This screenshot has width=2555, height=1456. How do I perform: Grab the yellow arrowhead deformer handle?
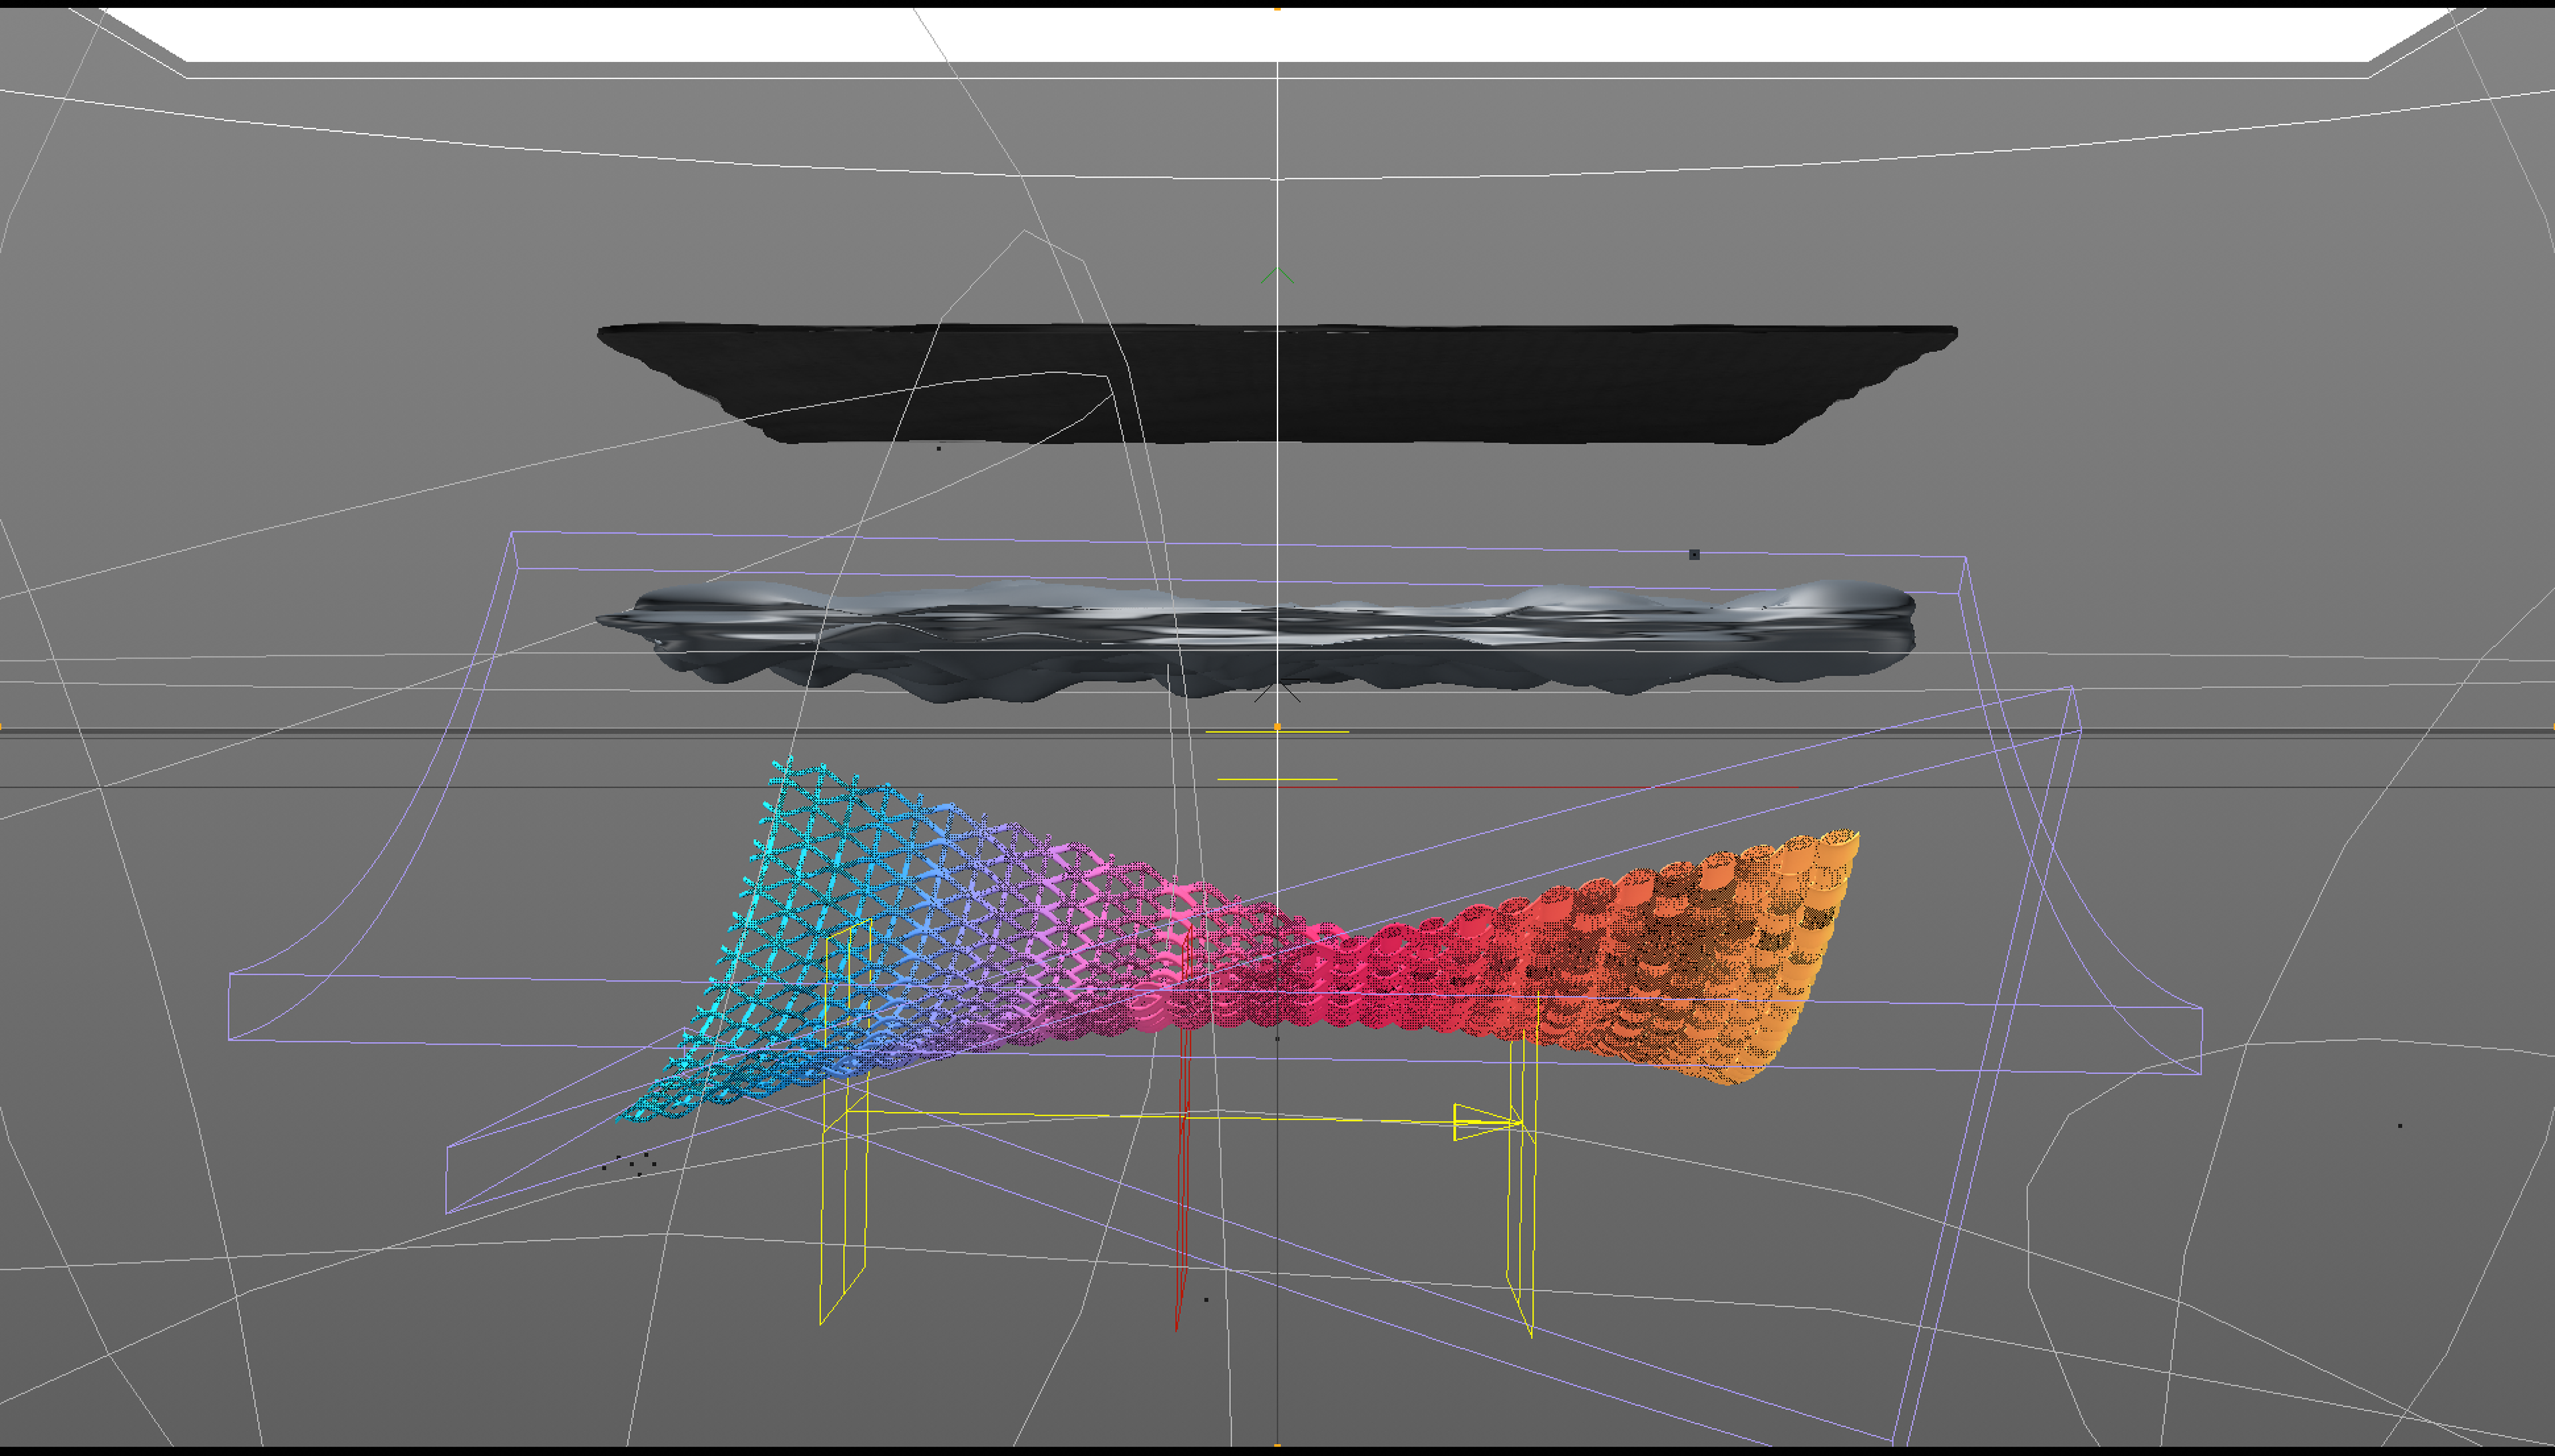click(x=1487, y=1122)
